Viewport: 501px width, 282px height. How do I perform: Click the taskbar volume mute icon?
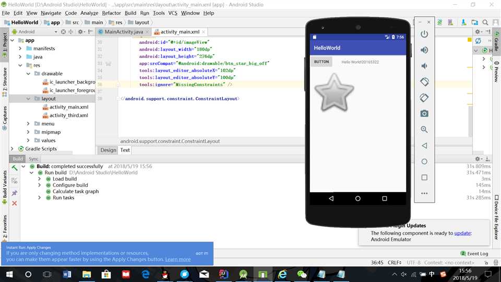(x=404, y=274)
